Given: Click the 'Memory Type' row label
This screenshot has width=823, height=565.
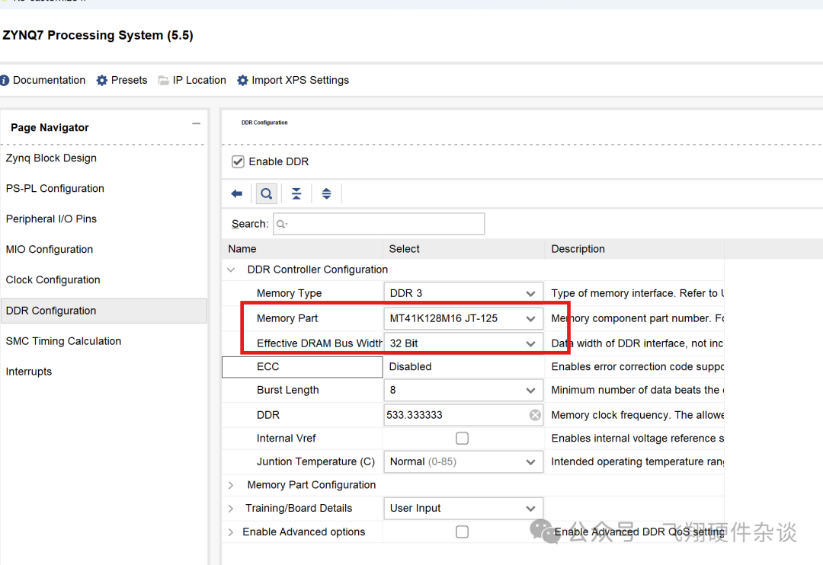Looking at the screenshot, I should click(x=290, y=293).
